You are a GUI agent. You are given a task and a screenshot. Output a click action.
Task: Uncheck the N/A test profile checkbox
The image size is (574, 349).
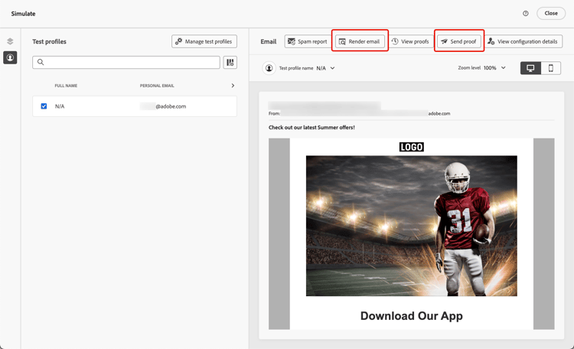(44, 106)
